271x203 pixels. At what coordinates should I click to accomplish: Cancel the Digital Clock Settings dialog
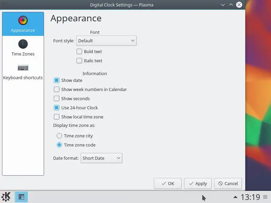pos(228,183)
